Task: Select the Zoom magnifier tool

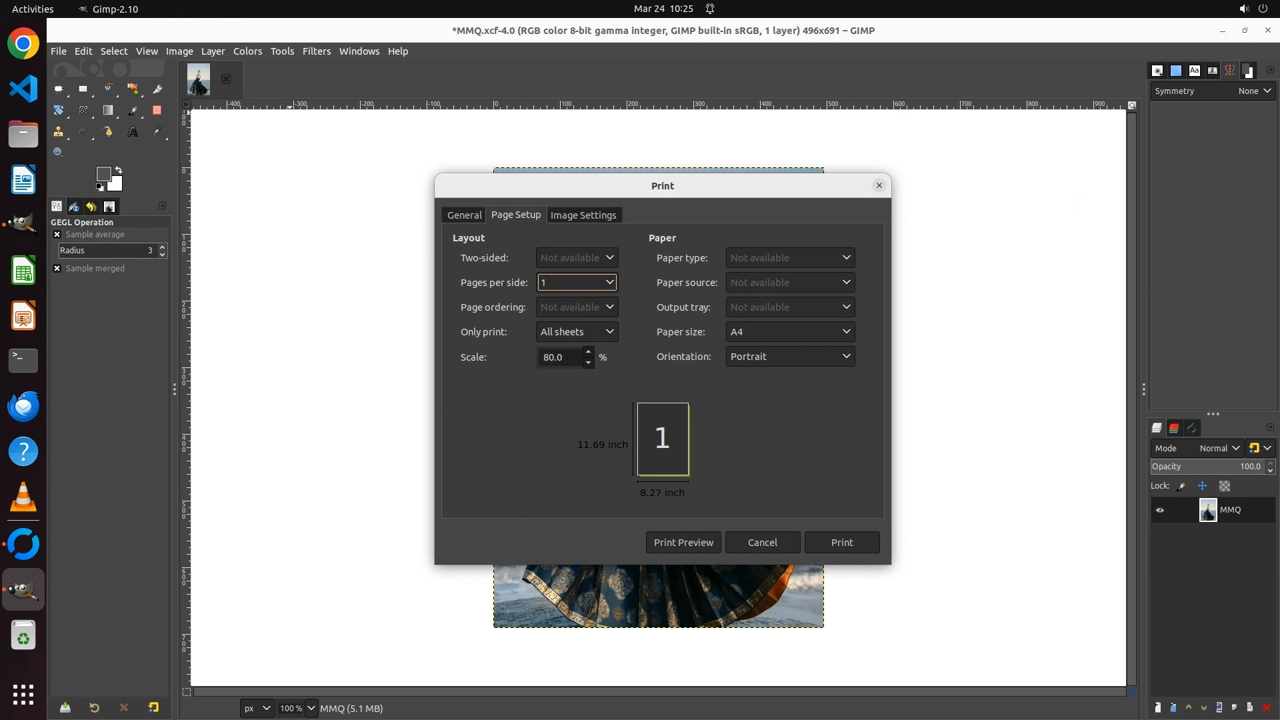Action: pyautogui.click(x=58, y=153)
